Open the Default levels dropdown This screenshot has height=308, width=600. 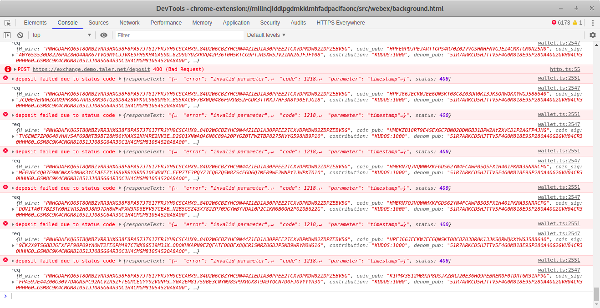click(x=266, y=35)
